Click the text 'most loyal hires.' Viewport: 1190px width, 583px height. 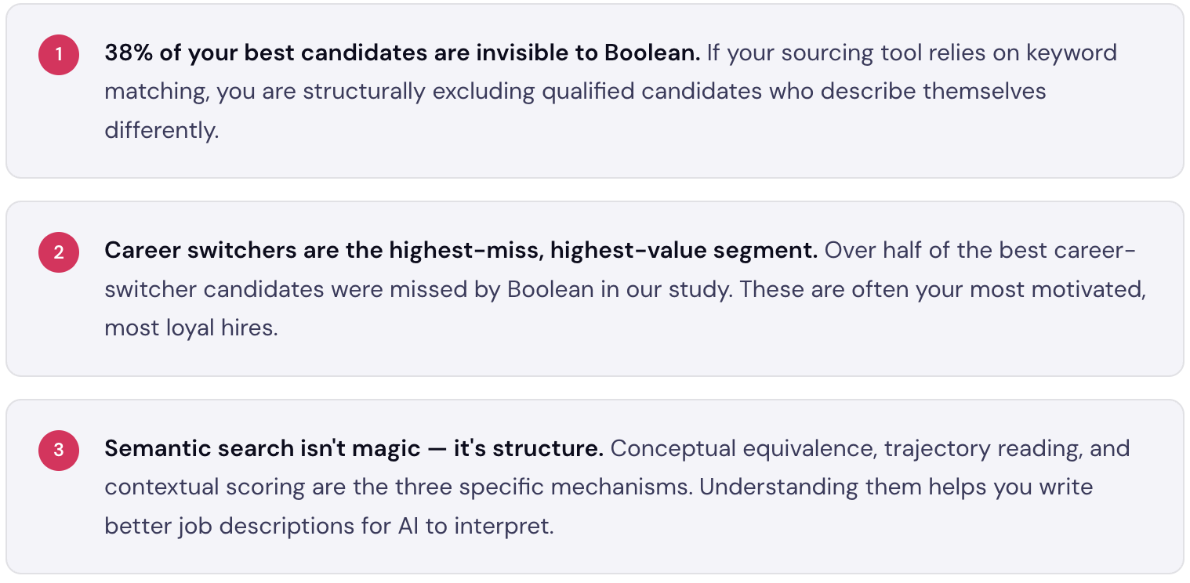pos(191,328)
